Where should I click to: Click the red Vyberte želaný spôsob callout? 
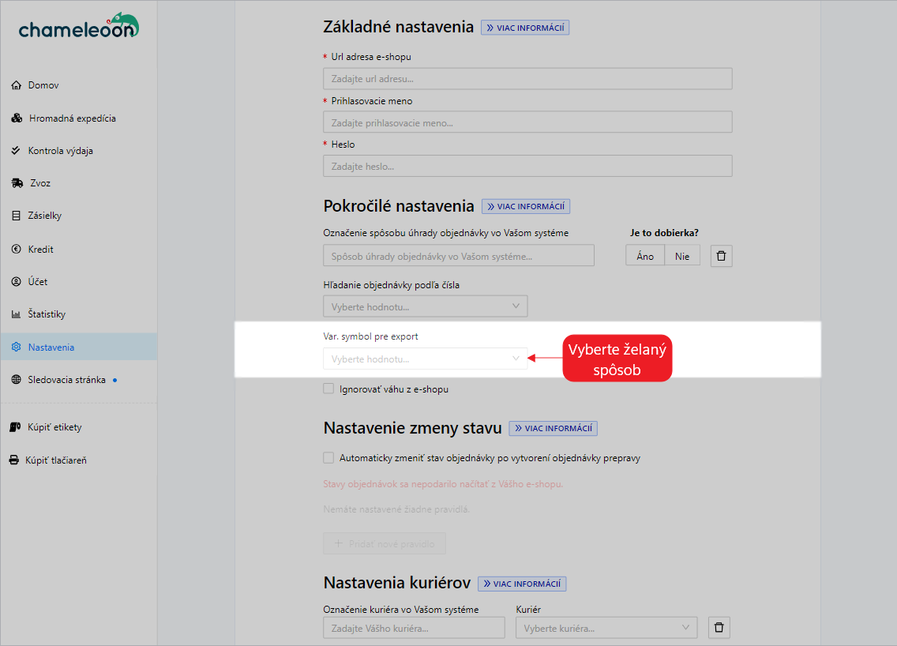pos(617,358)
